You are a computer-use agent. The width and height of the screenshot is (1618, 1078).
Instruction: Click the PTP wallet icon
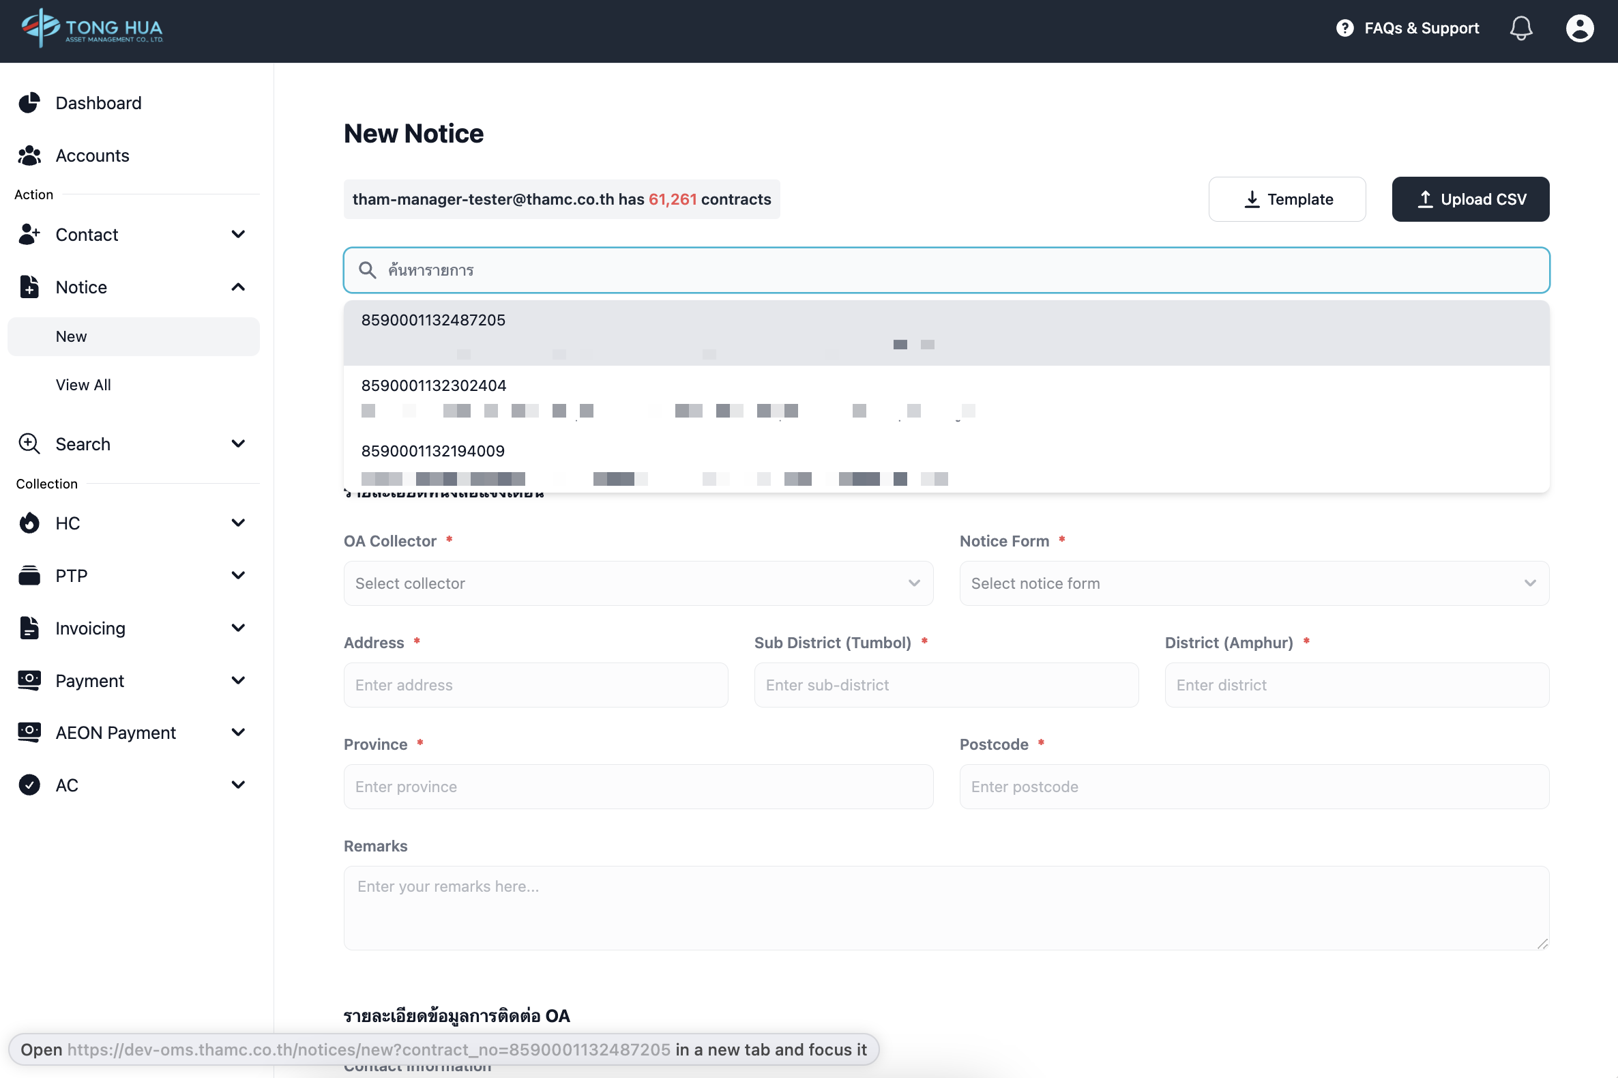pyautogui.click(x=29, y=575)
